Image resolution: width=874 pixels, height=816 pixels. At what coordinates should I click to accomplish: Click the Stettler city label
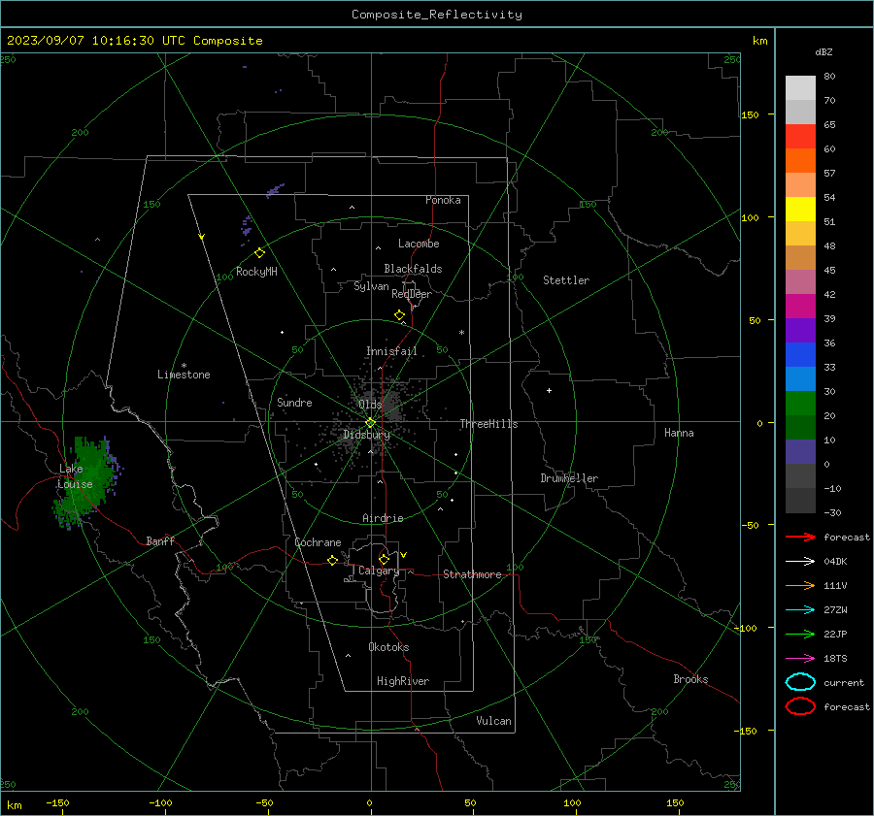pos(566,280)
